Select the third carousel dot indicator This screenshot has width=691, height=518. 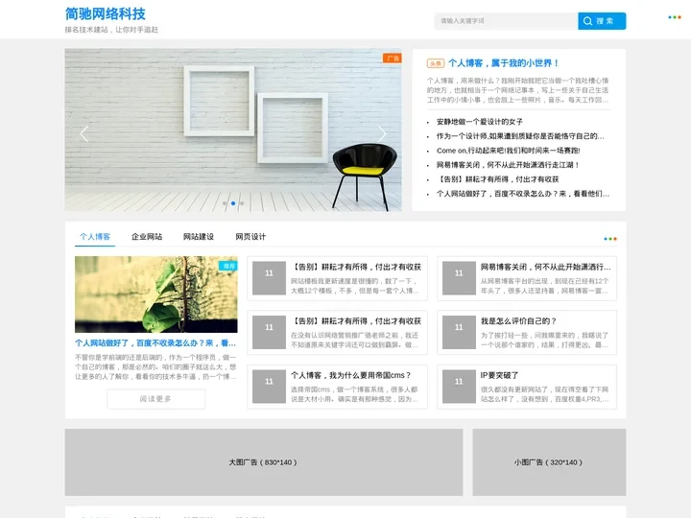pos(242,203)
